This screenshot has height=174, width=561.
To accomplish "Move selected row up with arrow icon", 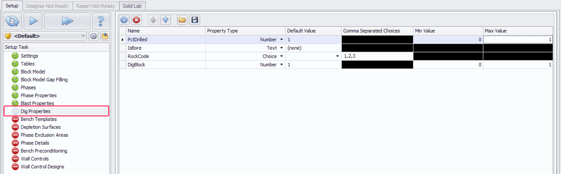I will tap(153, 20).
